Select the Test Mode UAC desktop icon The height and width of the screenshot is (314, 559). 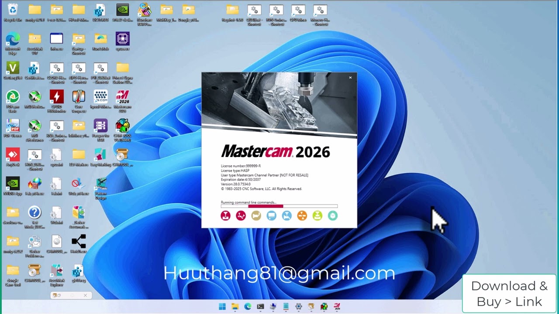click(x=35, y=217)
